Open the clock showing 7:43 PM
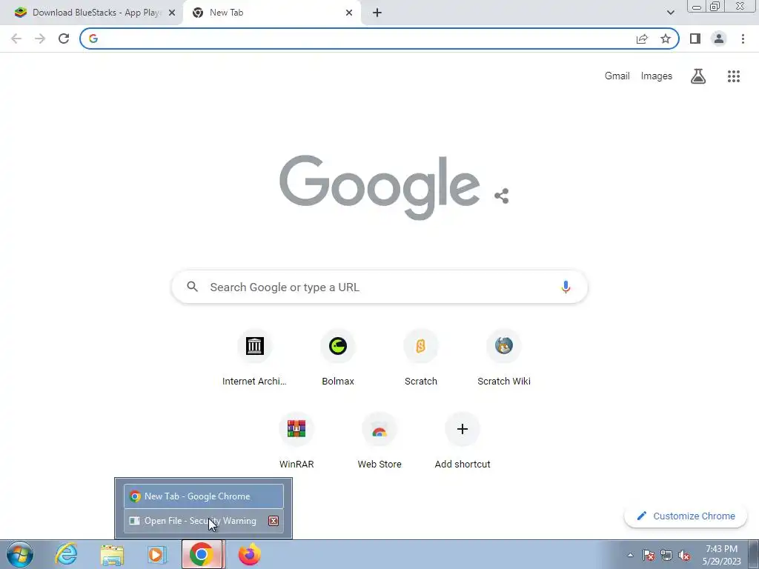759x569 pixels. coord(721,555)
